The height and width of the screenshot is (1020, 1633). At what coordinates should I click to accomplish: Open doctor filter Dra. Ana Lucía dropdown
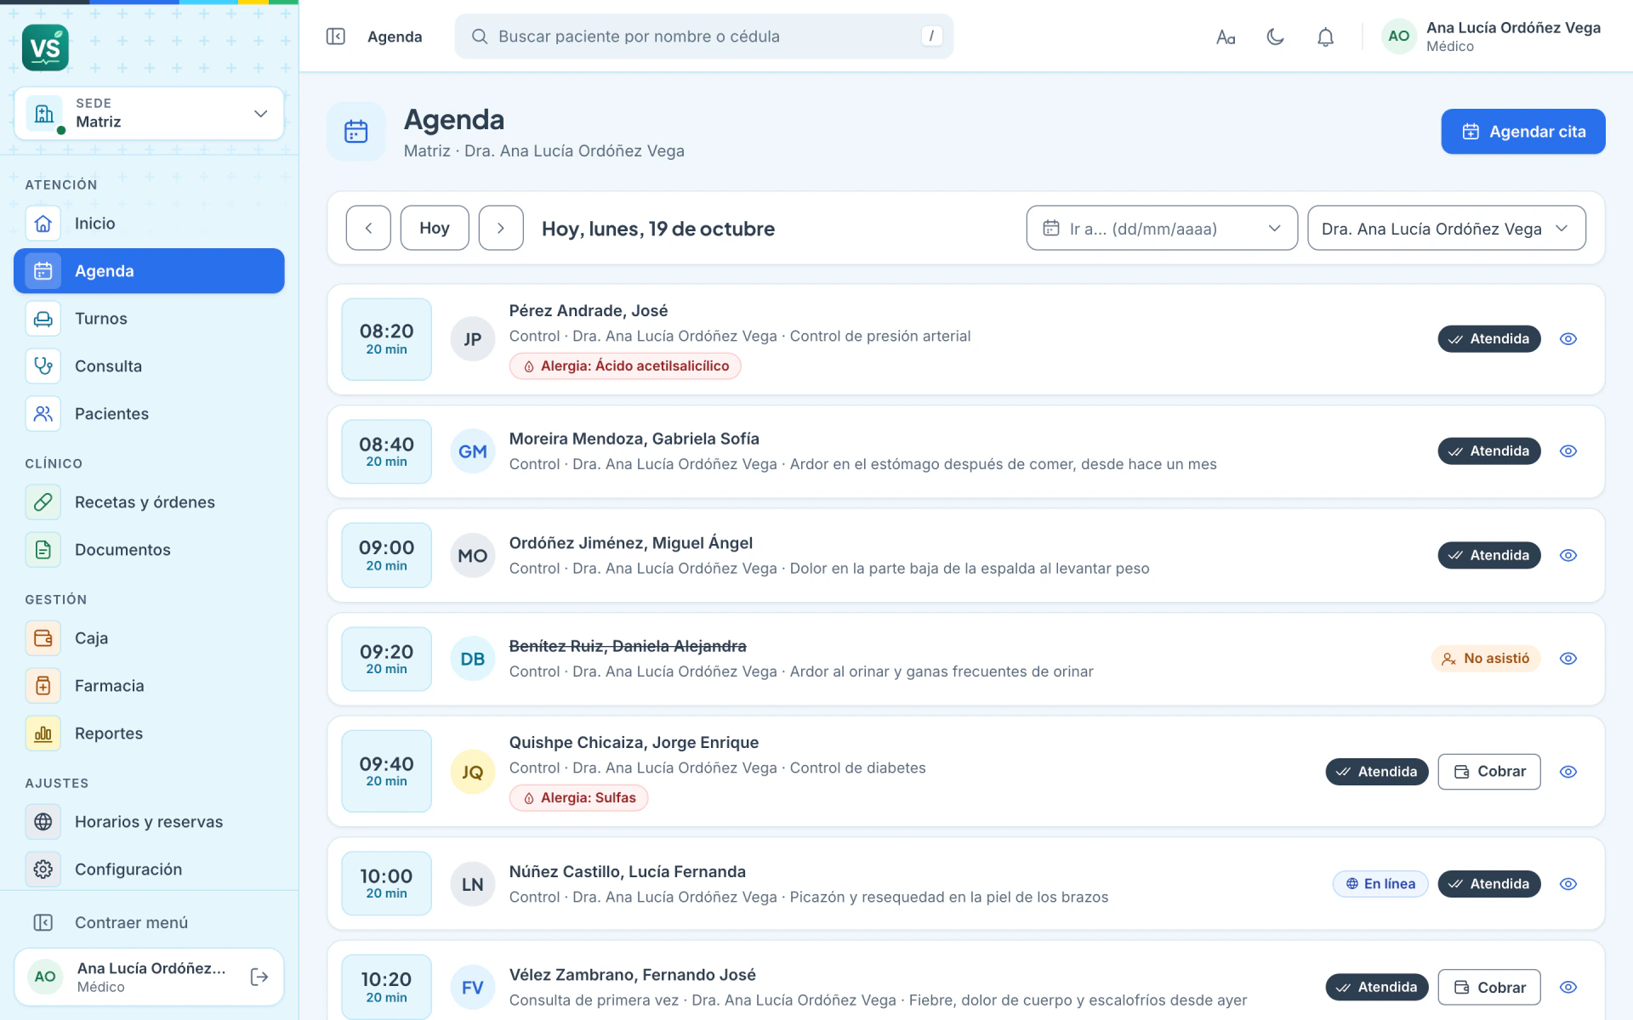click(x=1446, y=228)
